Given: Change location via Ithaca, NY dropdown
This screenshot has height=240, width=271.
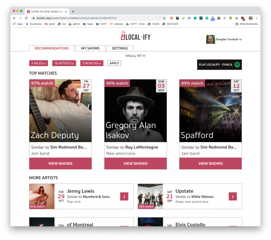Looking at the screenshot, I should pos(135,56).
